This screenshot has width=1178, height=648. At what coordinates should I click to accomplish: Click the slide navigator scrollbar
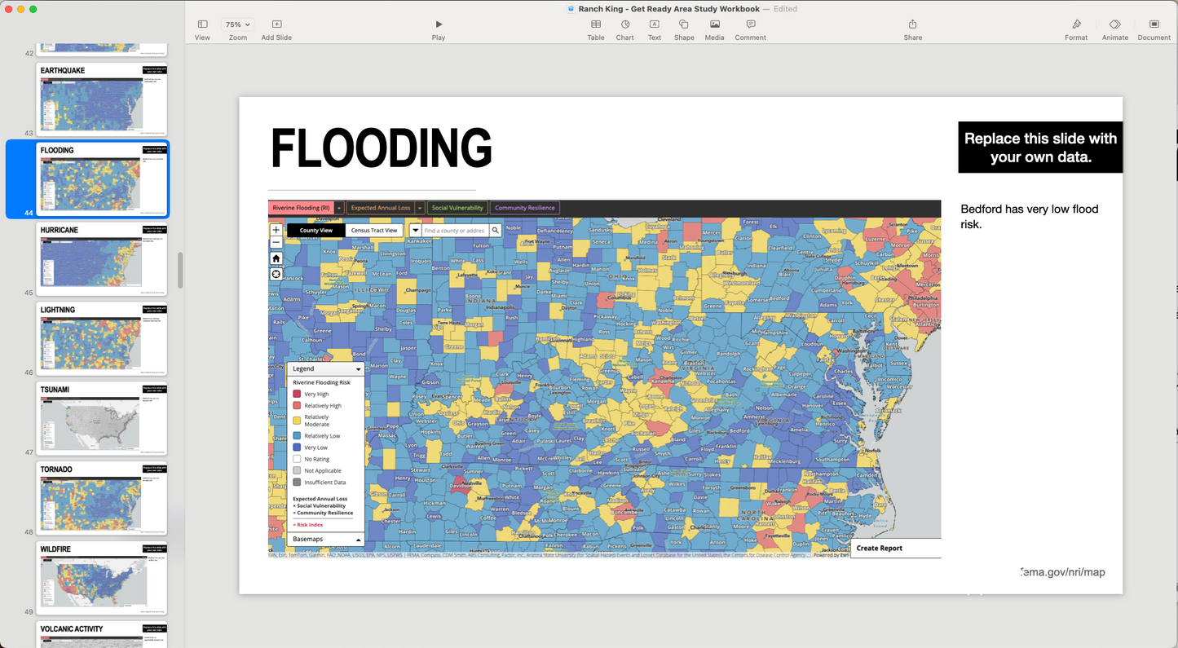(180, 269)
